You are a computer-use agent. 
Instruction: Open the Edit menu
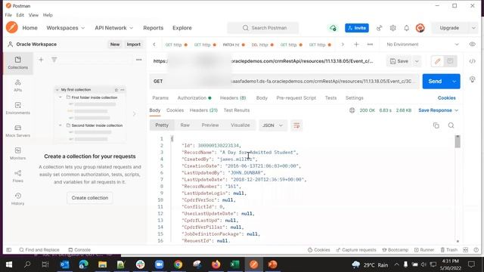tap(20, 15)
